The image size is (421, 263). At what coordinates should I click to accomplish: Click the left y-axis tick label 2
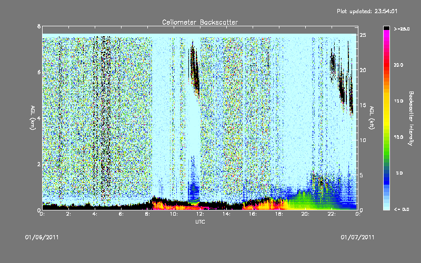39,164
